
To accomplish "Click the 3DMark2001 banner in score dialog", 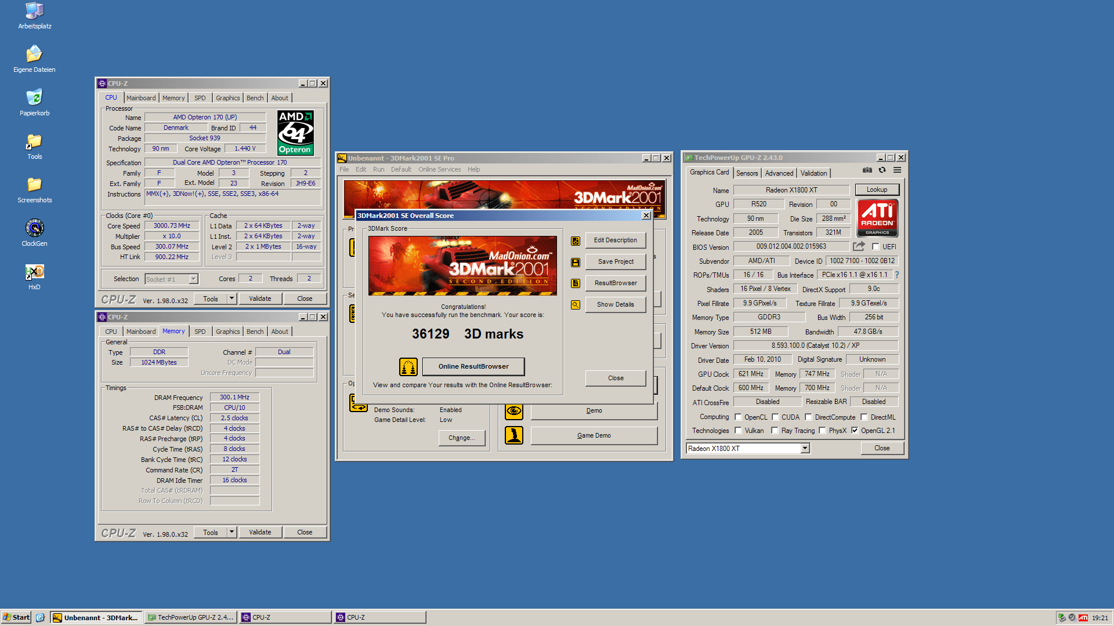I will point(462,265).
